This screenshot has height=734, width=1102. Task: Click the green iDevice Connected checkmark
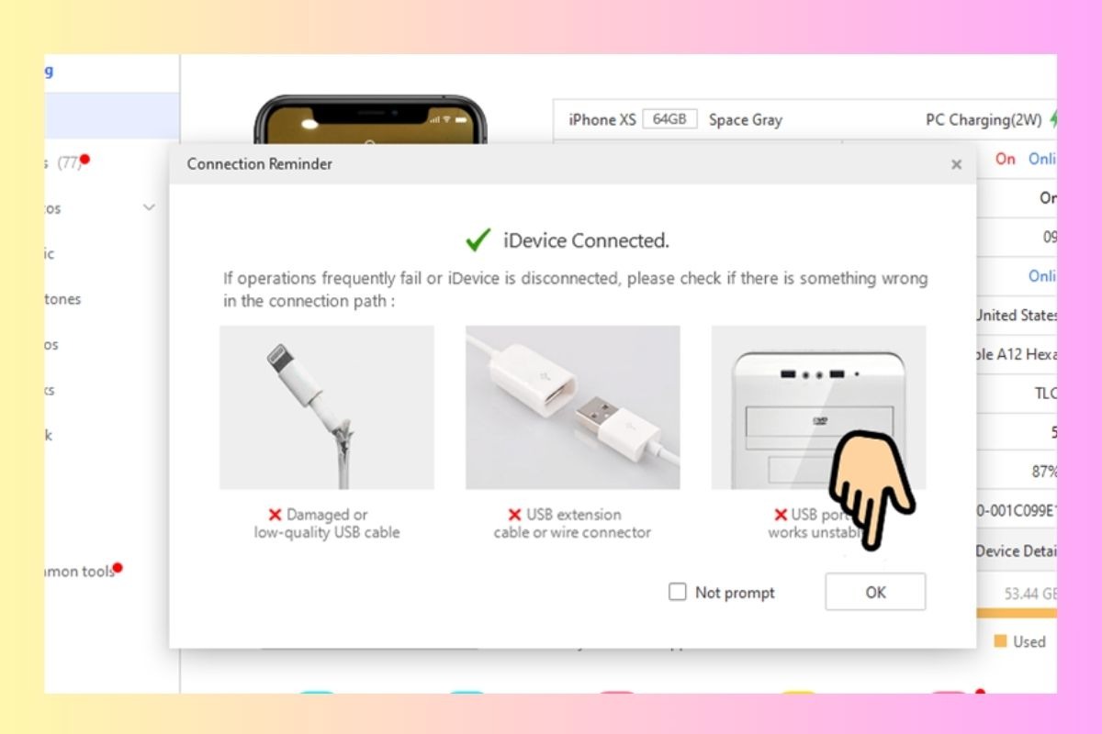478,240
